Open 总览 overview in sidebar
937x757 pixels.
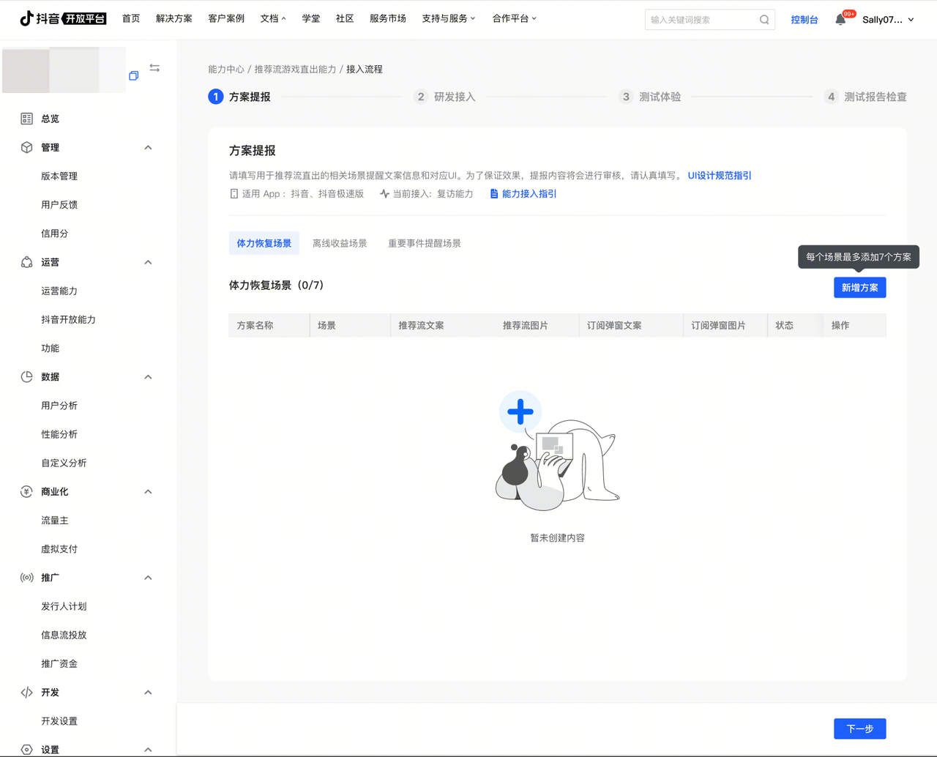pos(50,119)
